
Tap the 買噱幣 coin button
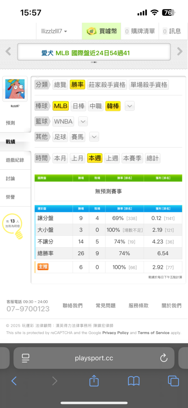pos(102,31)
